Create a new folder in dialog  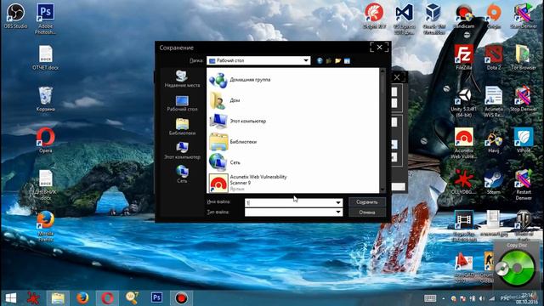pos(338,60)
